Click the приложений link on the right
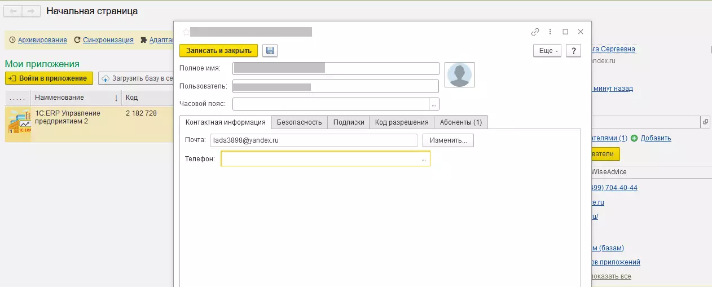712x287 pixels. pos(616,262)
